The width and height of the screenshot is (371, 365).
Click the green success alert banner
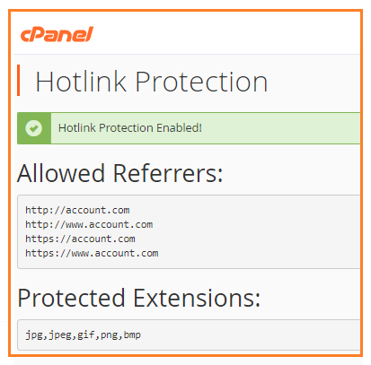pos(189,128)
